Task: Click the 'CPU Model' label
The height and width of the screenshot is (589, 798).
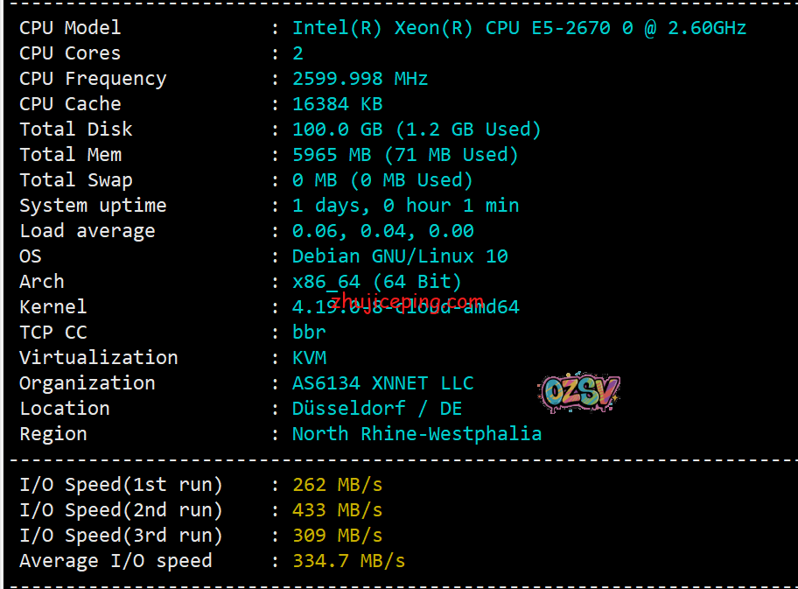Action: tap(70, 27)
